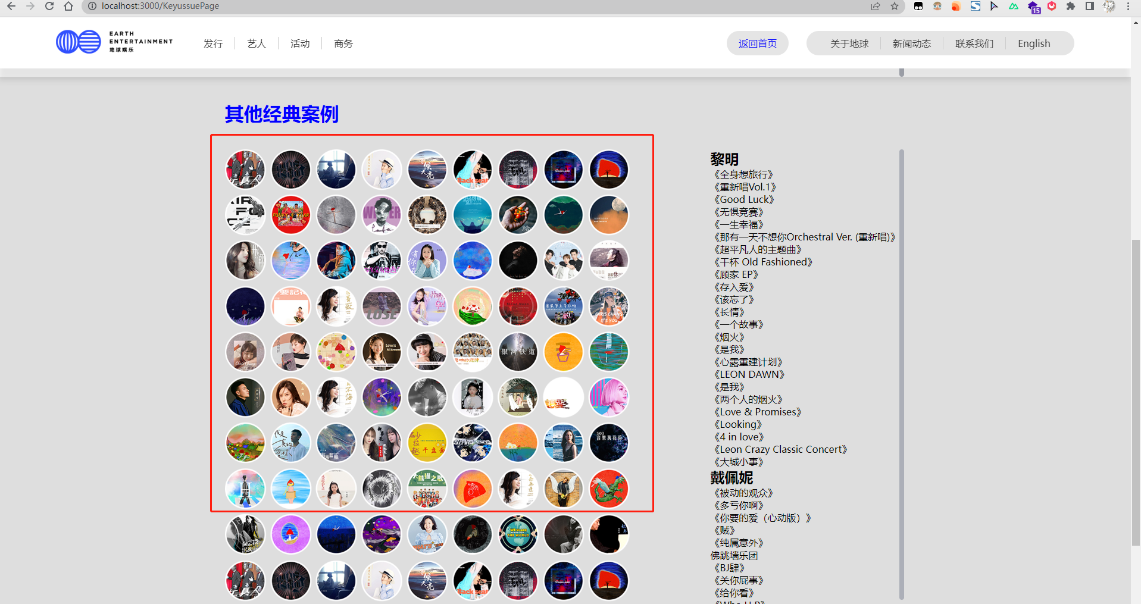This screenshot has width=1141, height=604.
Task: Click the purple extension icon with badge 15
Action: point(1034,7)
